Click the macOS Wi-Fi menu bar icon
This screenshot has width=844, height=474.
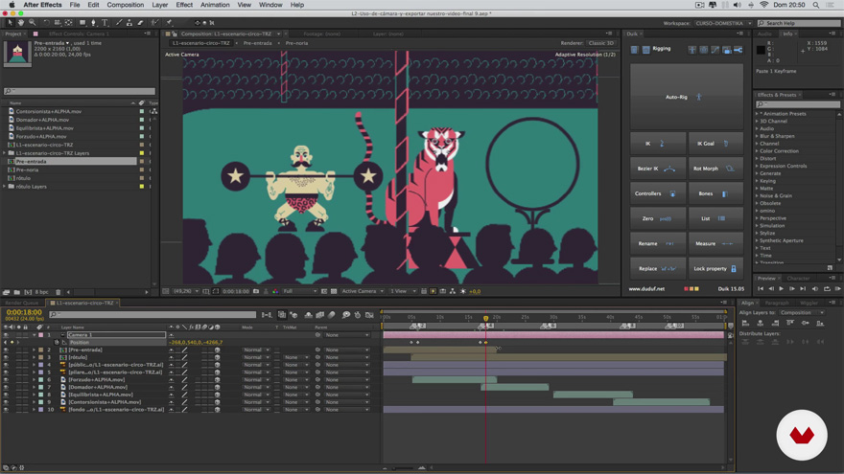pos(763,5)
